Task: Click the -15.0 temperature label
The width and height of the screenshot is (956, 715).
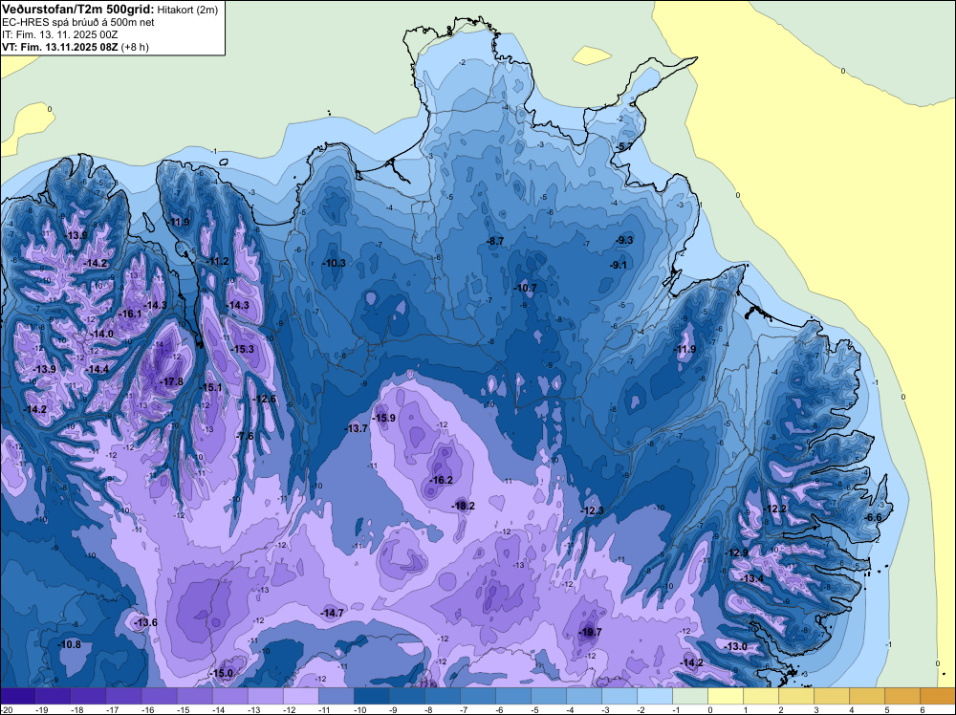Action: [222, 674]
